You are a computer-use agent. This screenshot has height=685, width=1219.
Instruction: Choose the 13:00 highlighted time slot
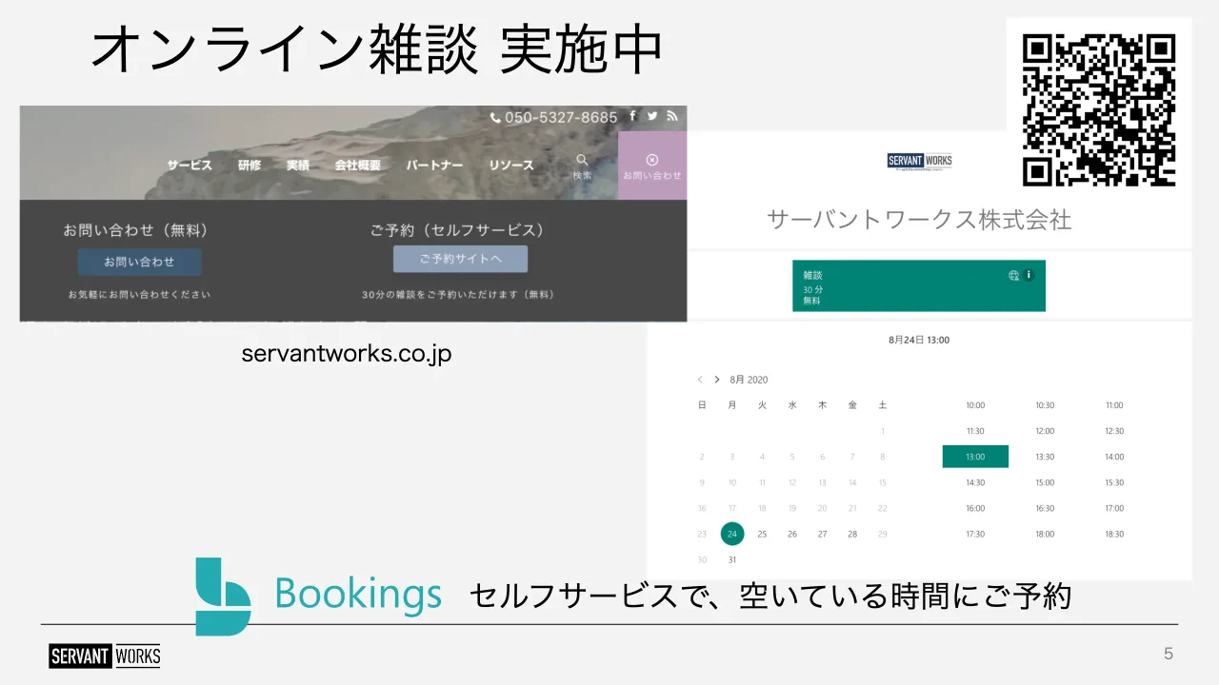coord(975,457)
